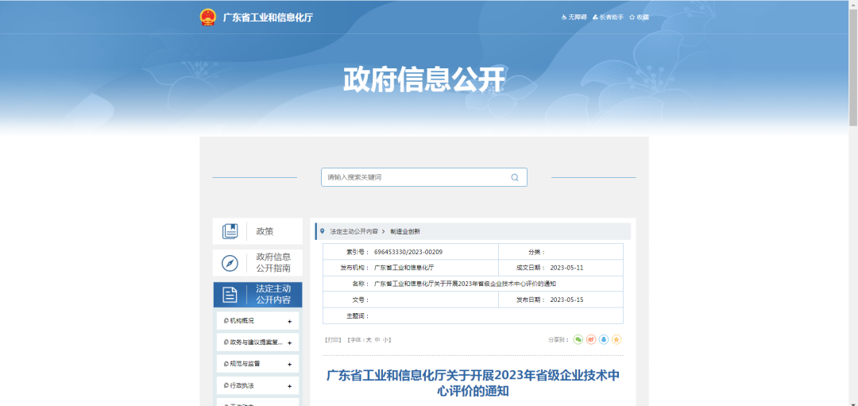Image resolution: width=858 pixels, height=406 pixels.
Task: Share the article to WeChat
Action: click(x=578, y=340)
